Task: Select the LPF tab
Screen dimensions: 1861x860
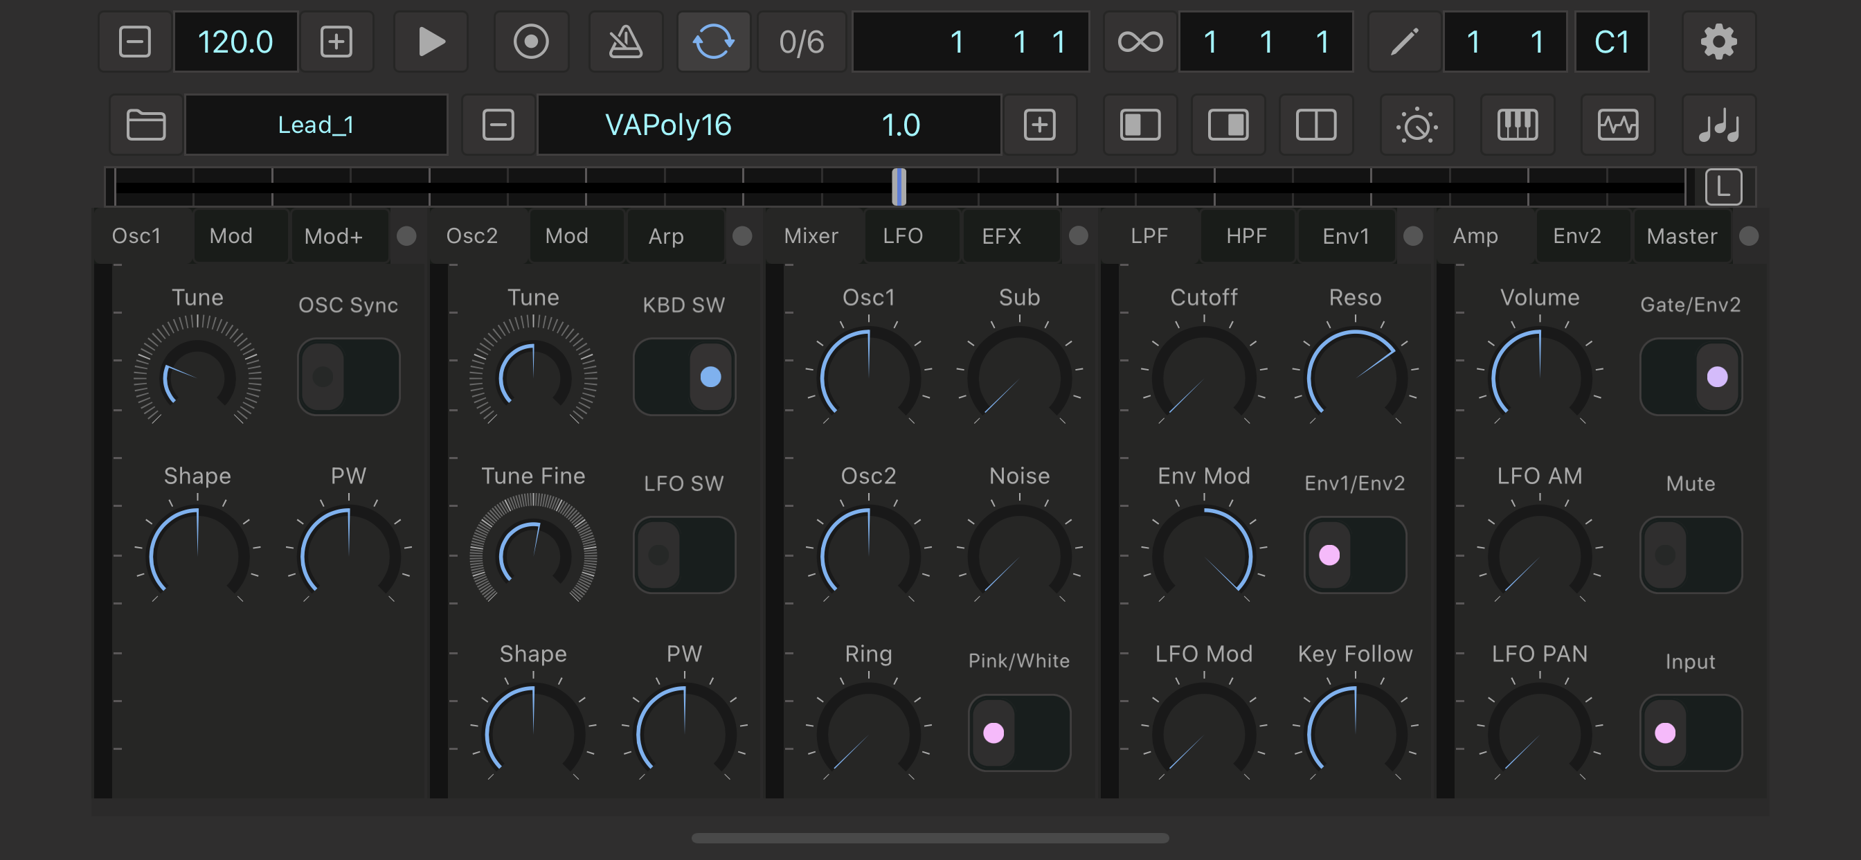Action: pos(1149,235)
